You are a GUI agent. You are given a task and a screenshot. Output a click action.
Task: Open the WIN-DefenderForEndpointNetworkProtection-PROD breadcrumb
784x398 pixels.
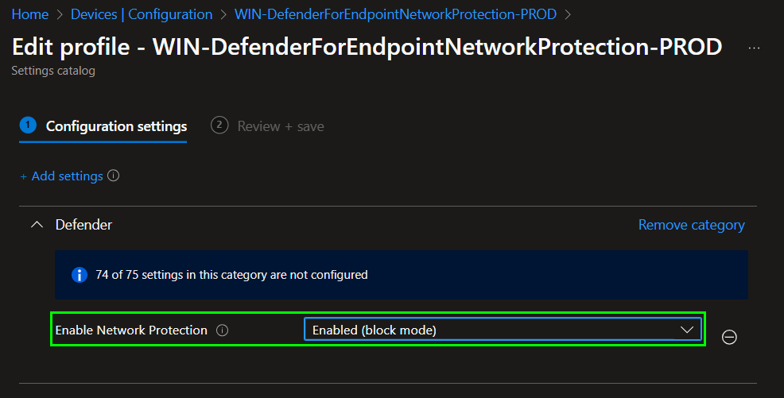[395, 14]
